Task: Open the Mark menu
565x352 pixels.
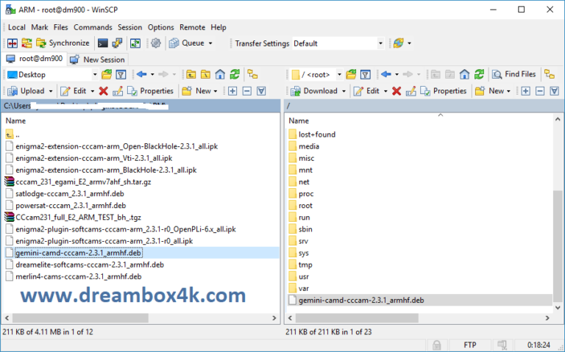Action: click(40, 27)
